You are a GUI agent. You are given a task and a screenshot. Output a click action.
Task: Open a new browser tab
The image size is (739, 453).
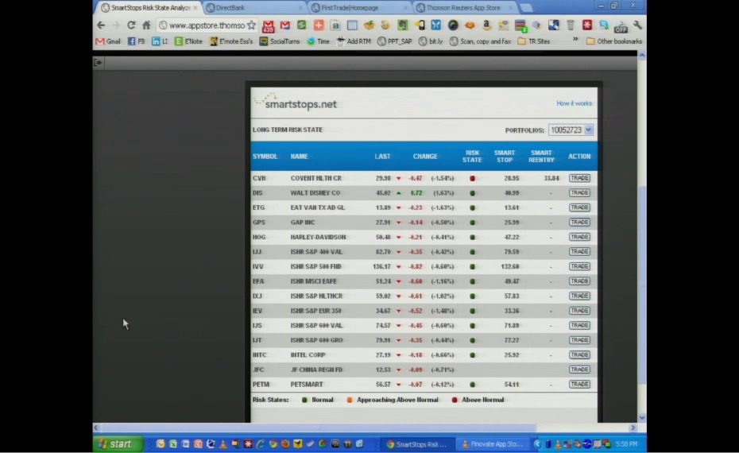(526, 8)
